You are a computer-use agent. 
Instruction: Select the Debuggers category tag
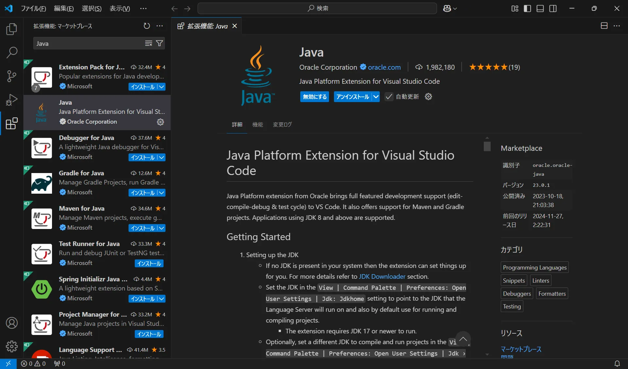pyautogui.click(x=517, y=293)
